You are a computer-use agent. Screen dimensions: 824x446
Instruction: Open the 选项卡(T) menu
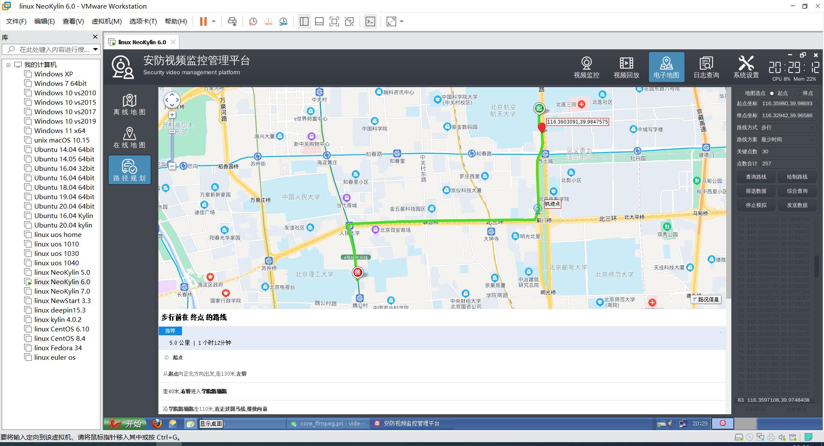point(143,21)
